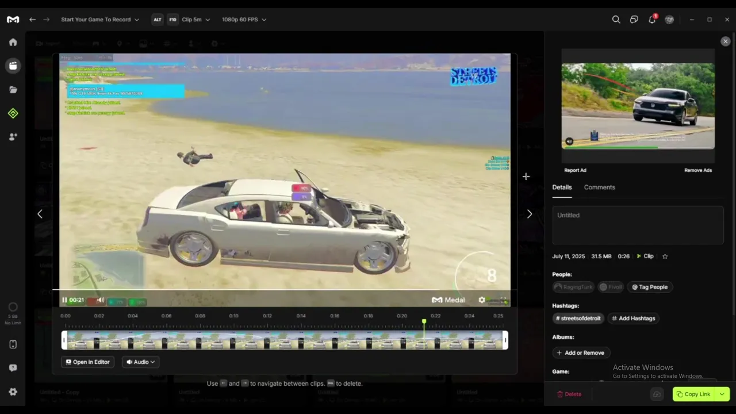Select the Fivoli person tag
This screenshot has height=414, width=736.
pos(611,287)
